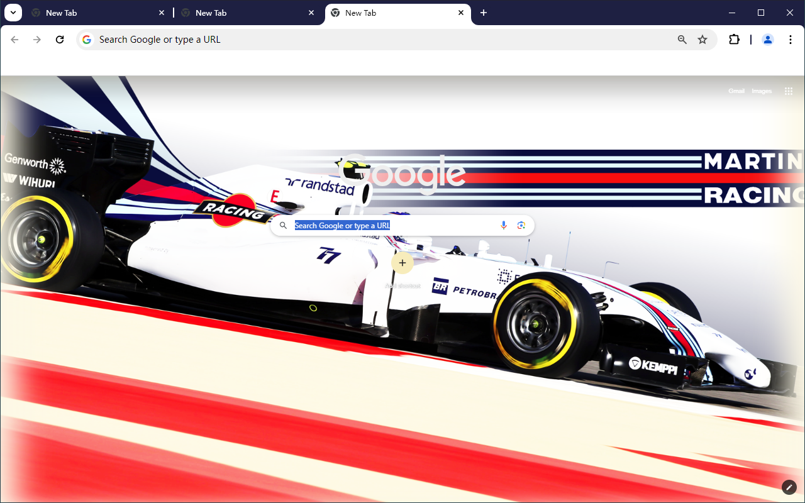Bookmark this tab with star icon
This screenshot has width=805, height=503.
pos(702,40)
